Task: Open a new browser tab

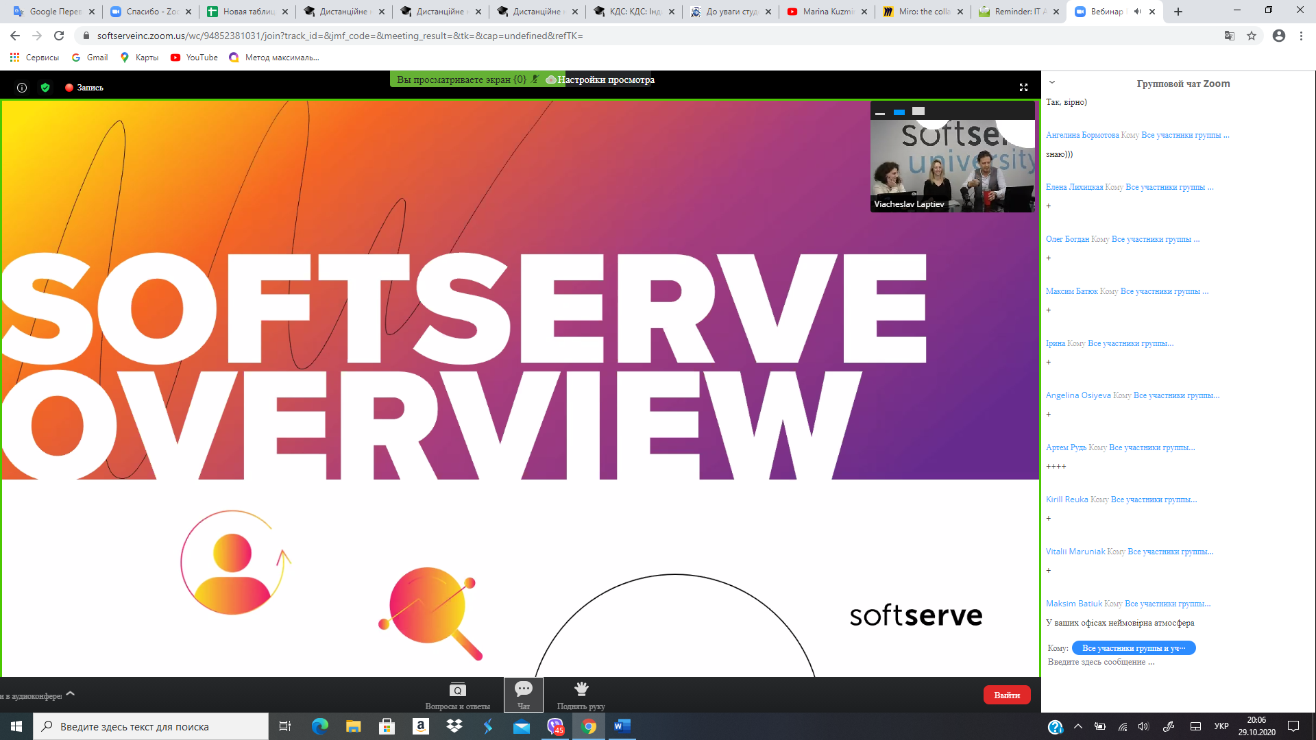Action: tap(1178, 12)
